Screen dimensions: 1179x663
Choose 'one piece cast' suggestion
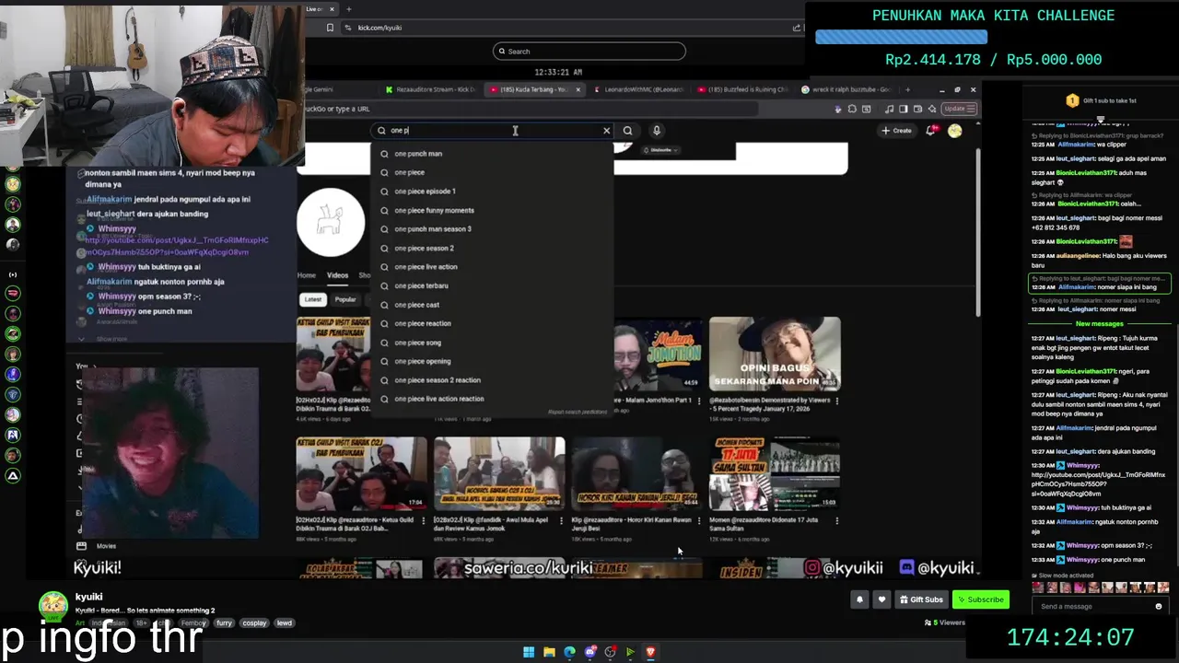click(x=492, y=305)
